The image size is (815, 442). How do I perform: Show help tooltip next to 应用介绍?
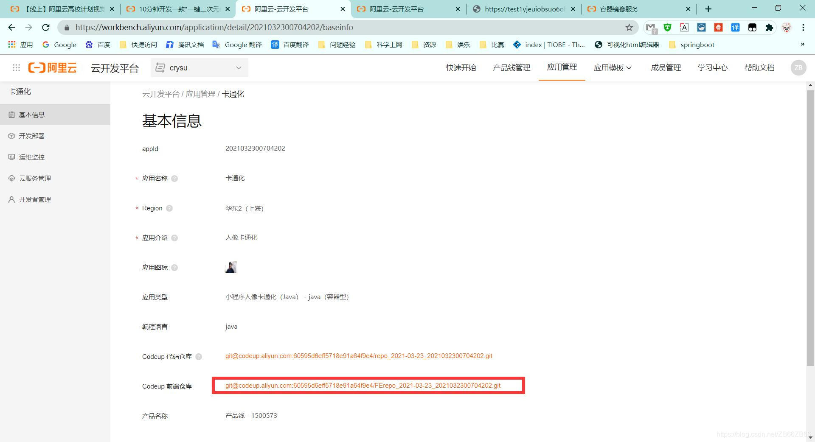click(174, 238)
